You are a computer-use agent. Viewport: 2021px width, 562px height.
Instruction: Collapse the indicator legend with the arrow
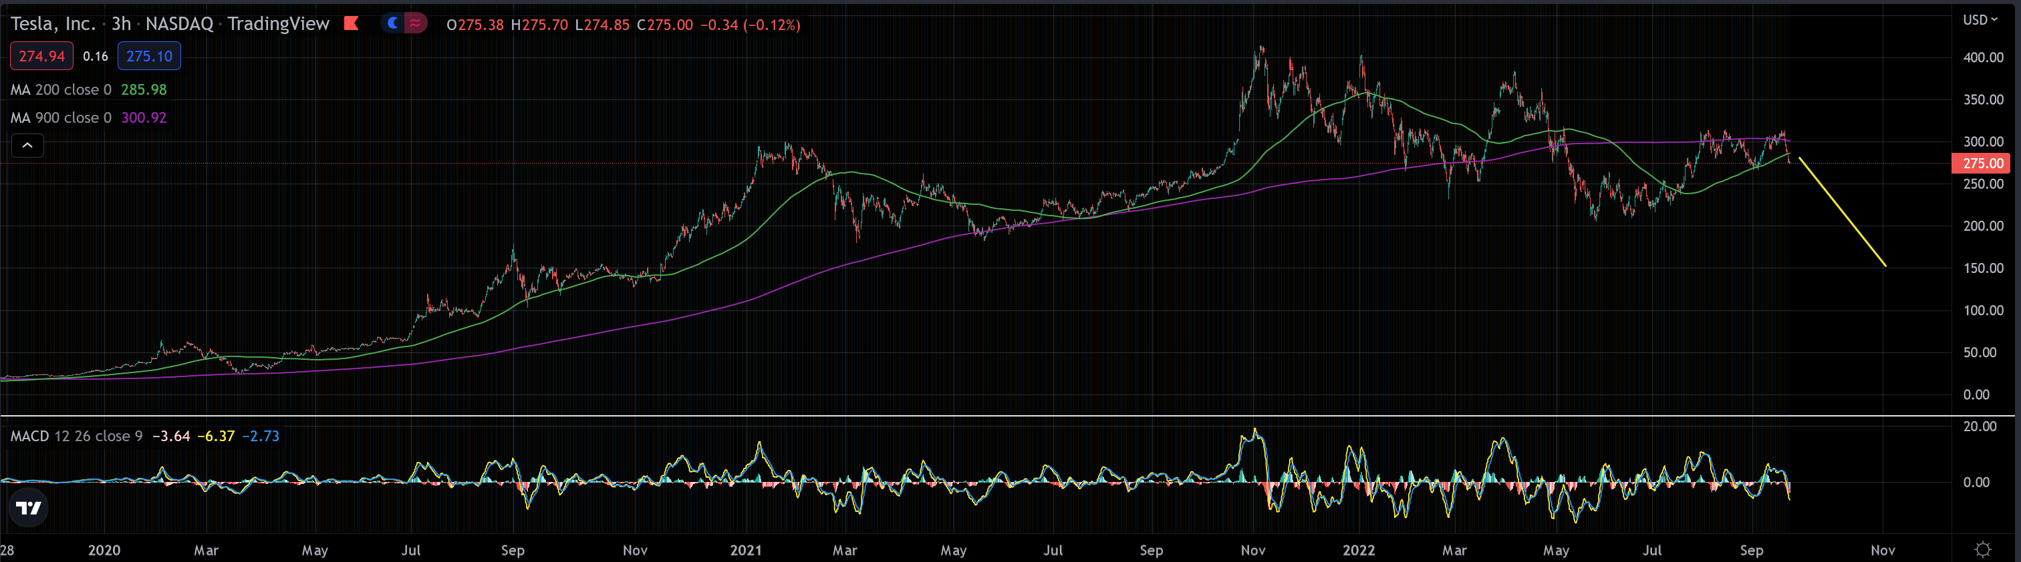27,145
